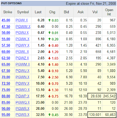Click the green up arrow beside 0.03
The width and height of the screenshot is (117, 118).
tap(50, 20)
